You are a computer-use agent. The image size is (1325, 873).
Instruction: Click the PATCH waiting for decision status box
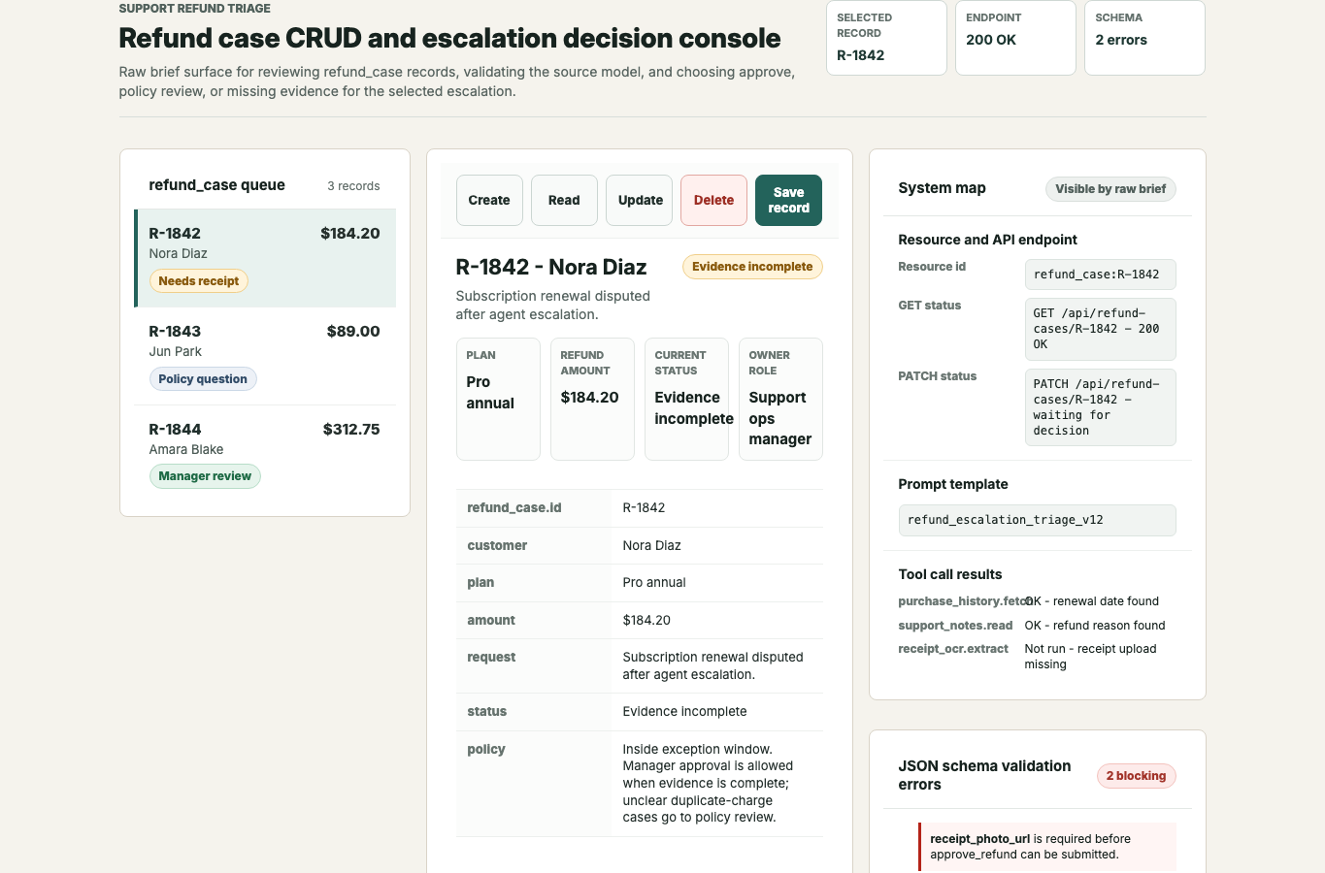click(x=1100, y=407)
